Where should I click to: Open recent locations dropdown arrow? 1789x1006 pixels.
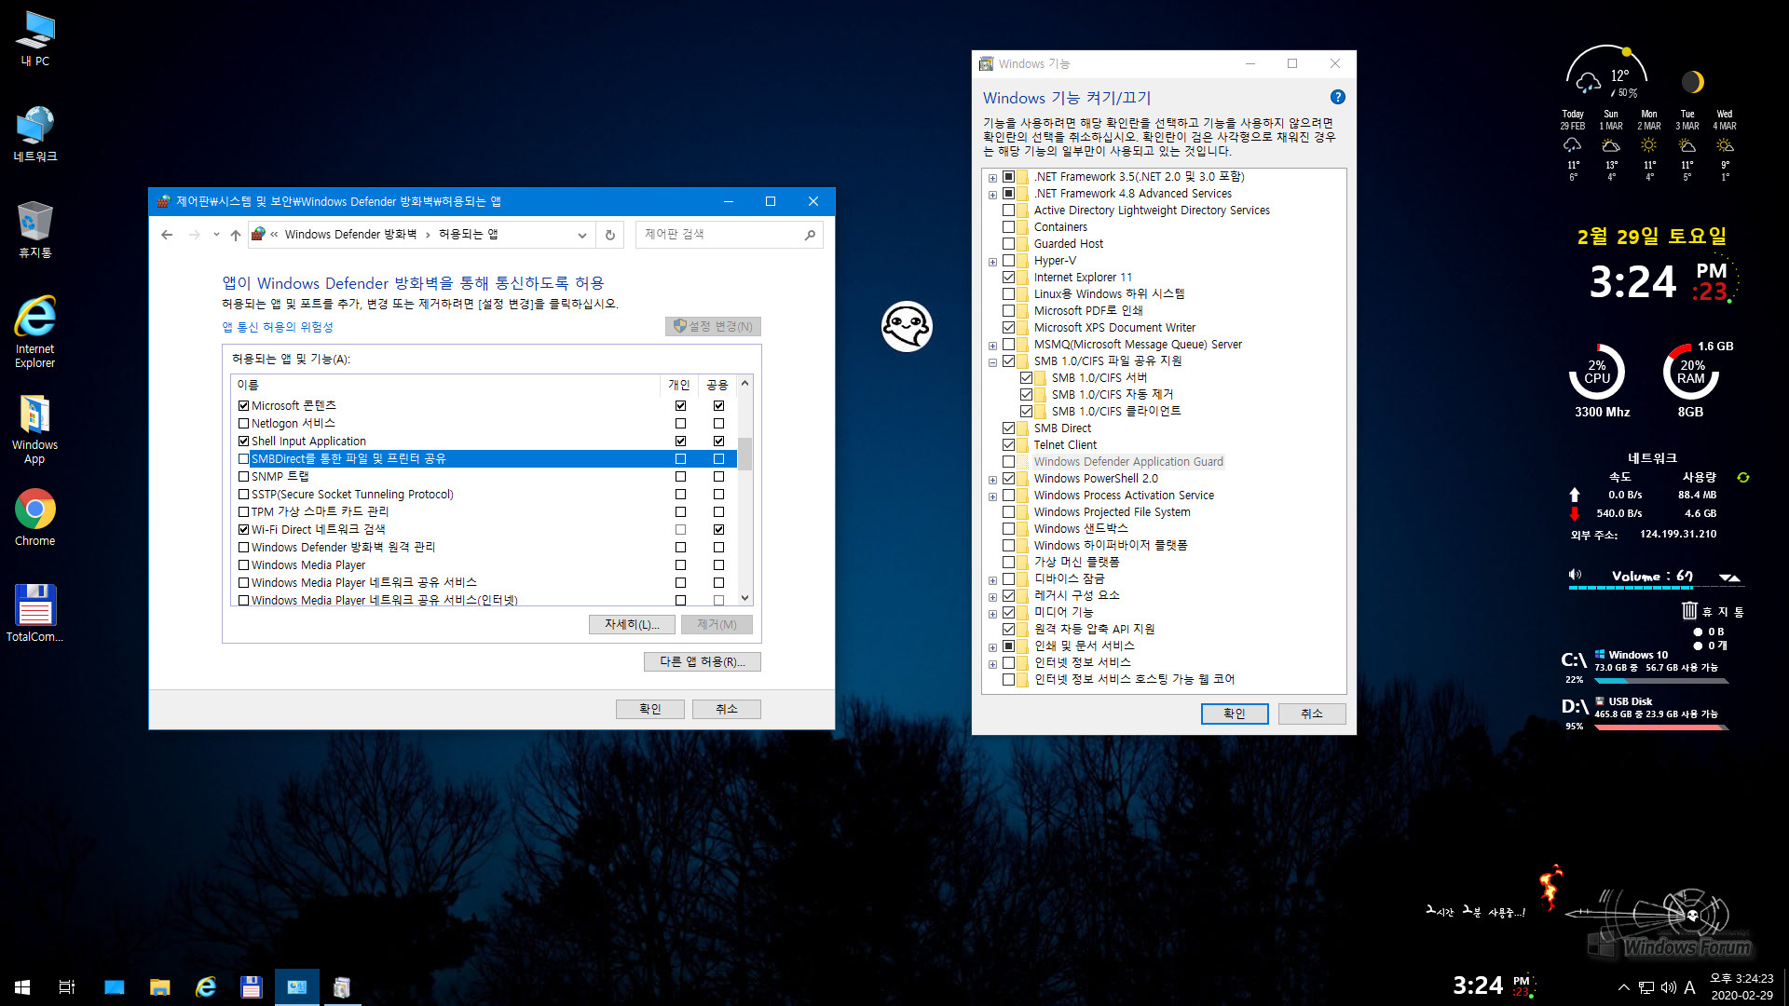coord(216,235)
